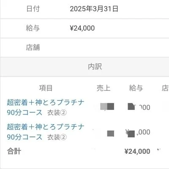Click the 売上 column header
The image size is (169, 169).
pos(104,88)
